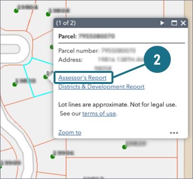This screenshot has width=193, height=179.
Task: Close the parcel popup
Action: pos(183,23)
